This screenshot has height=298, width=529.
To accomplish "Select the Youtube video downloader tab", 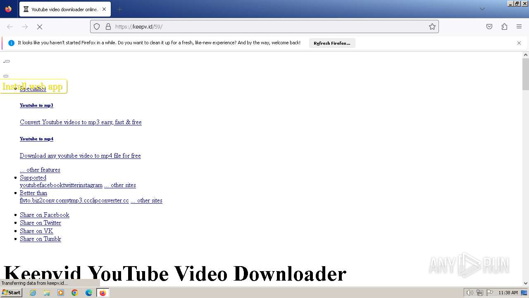I will (x=64, y=9).
